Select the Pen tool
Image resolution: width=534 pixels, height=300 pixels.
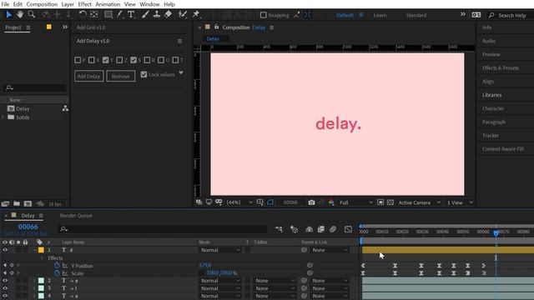pos(120,15)
